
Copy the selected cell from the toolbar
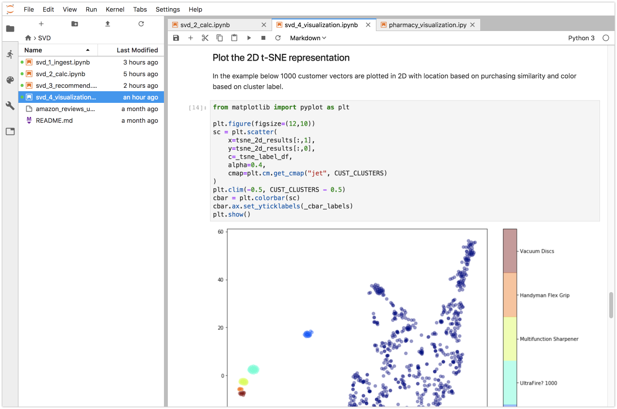coord(219,38)
